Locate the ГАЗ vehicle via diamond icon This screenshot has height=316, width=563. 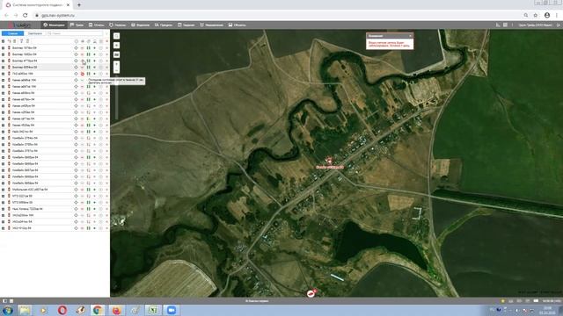pos(76,74)
